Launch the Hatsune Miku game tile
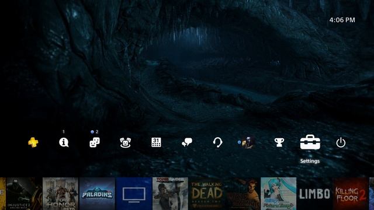Image resolution: width=374 pixels, height=210 pixels. 279,194
